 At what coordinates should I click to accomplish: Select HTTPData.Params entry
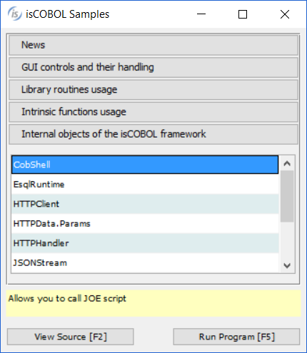145,224
